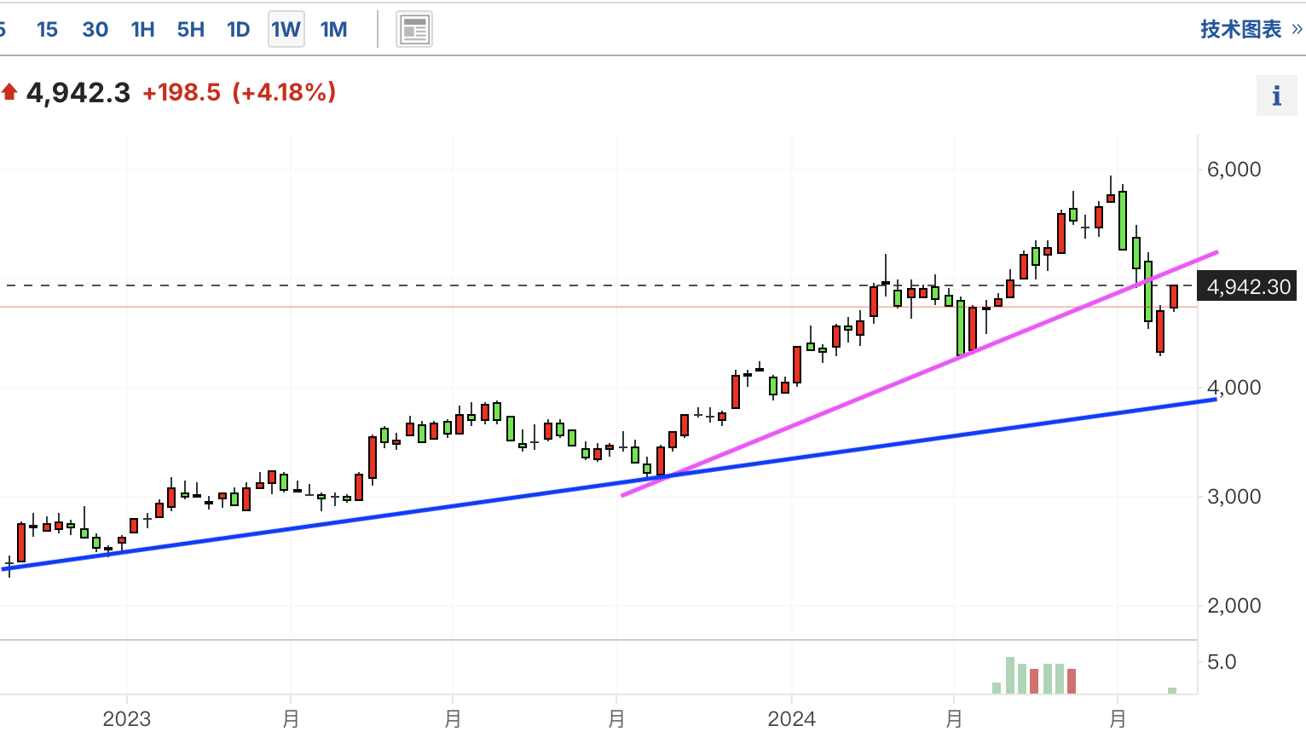The height and width of the screenshot is (743, 1306).
Task: Click the 2,000 price axis label
Action: (1234, 606)
